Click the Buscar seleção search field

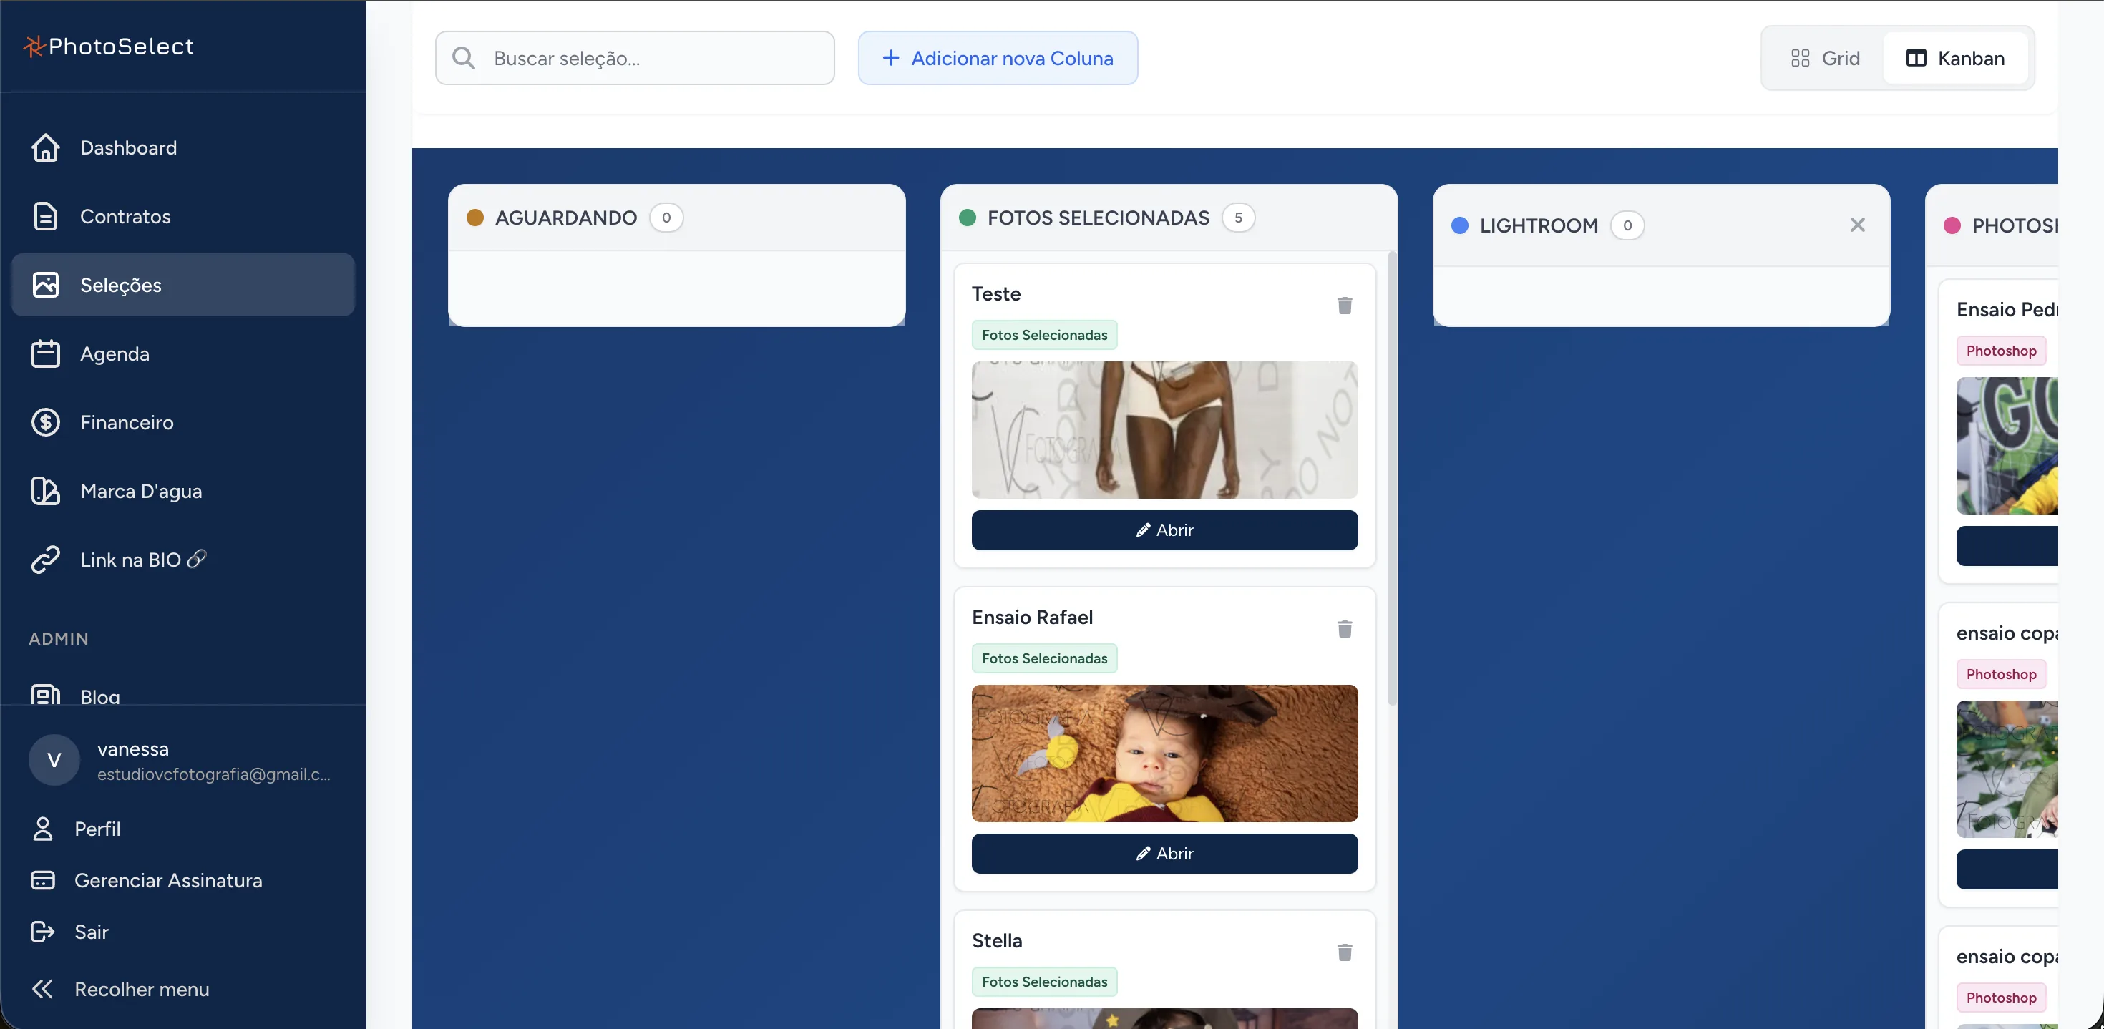(635, 58)
